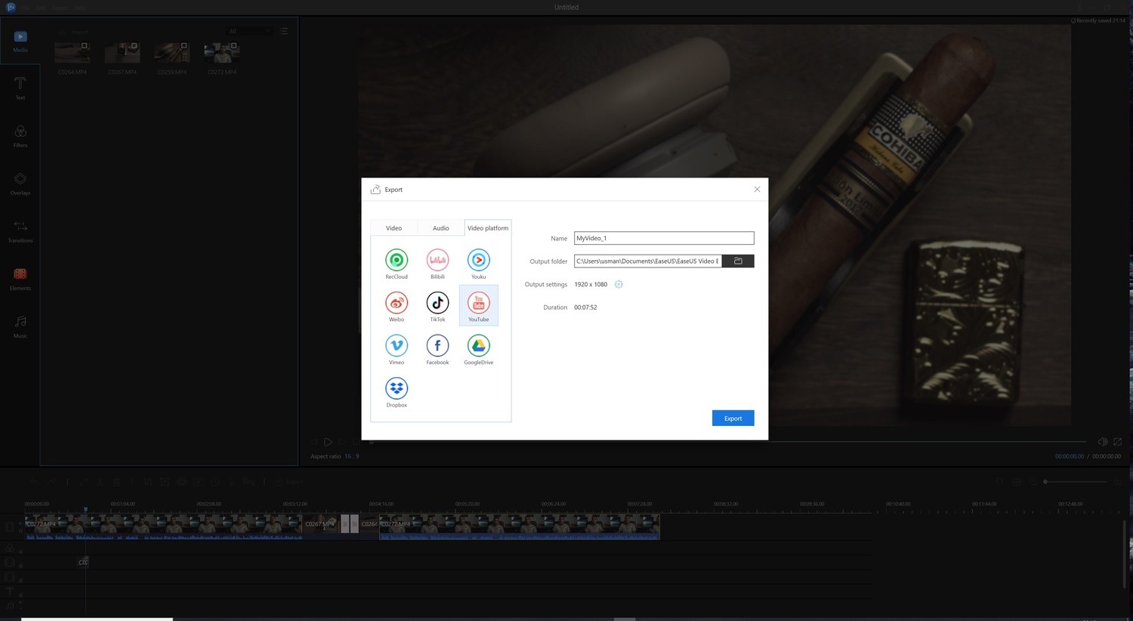Tick the checkbox on the C0264.MP4 thumbnail
The width and height of the screenshot is (1133, 621).
pos(85,46)
